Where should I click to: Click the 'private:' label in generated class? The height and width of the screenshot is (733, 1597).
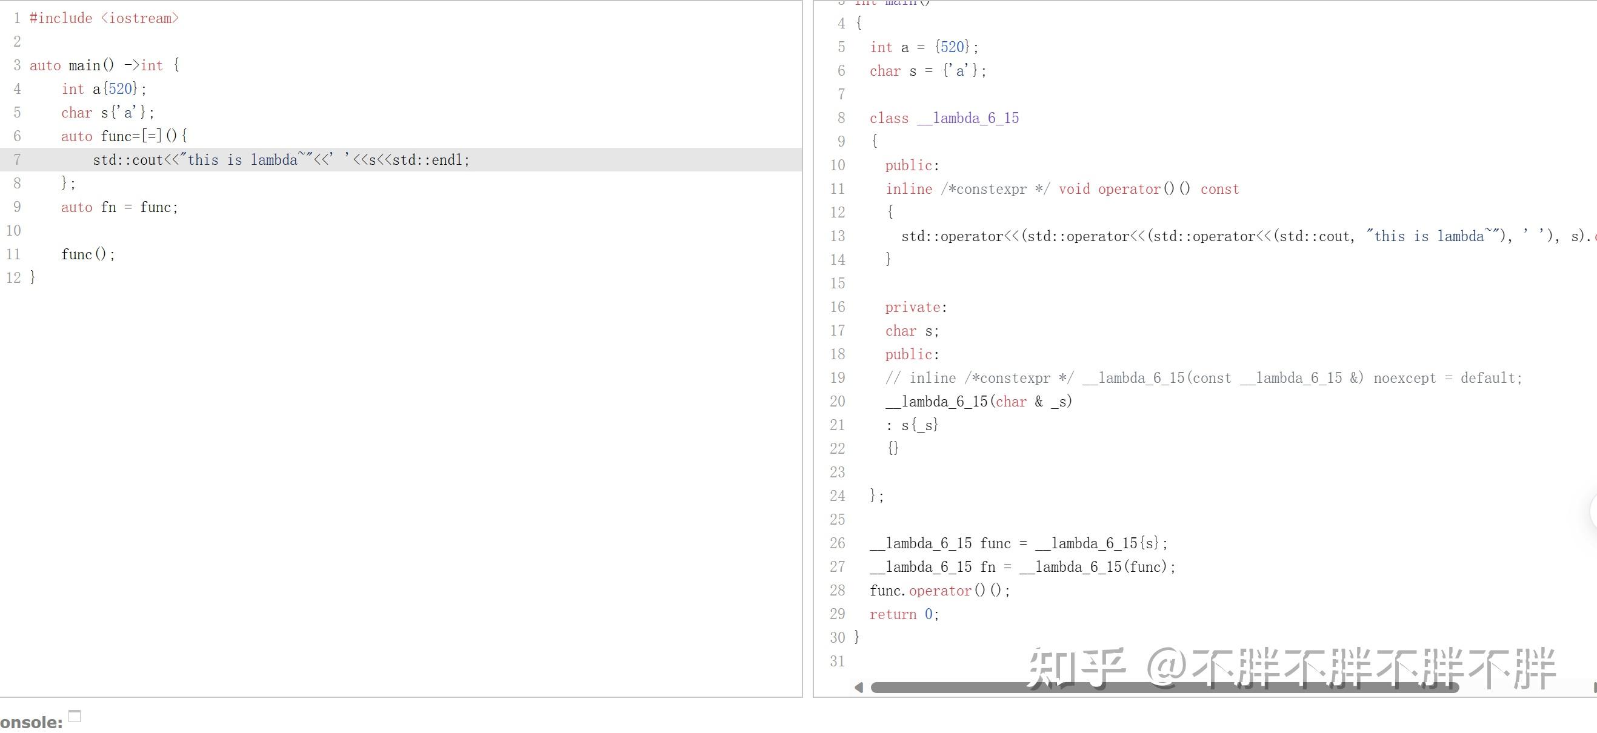(915, 307)
